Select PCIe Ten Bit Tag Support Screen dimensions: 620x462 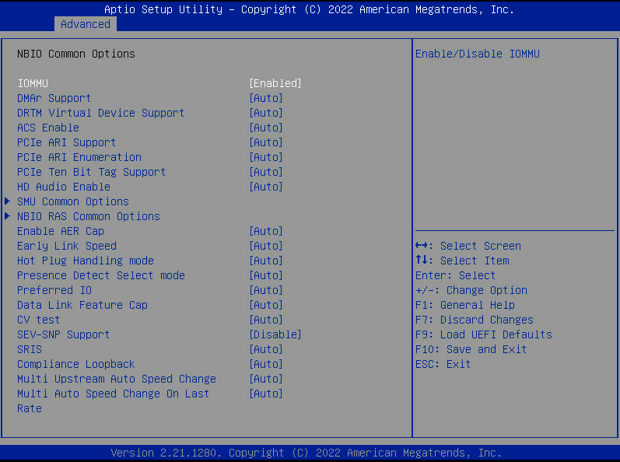tap(91, 172)
